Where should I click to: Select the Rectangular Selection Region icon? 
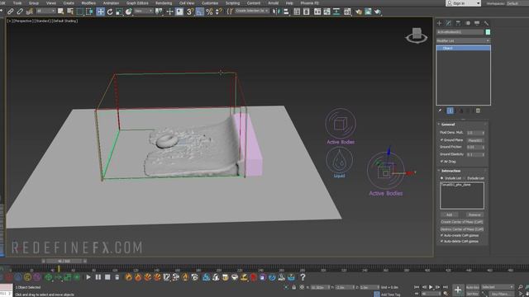click(x=79, y=12)
